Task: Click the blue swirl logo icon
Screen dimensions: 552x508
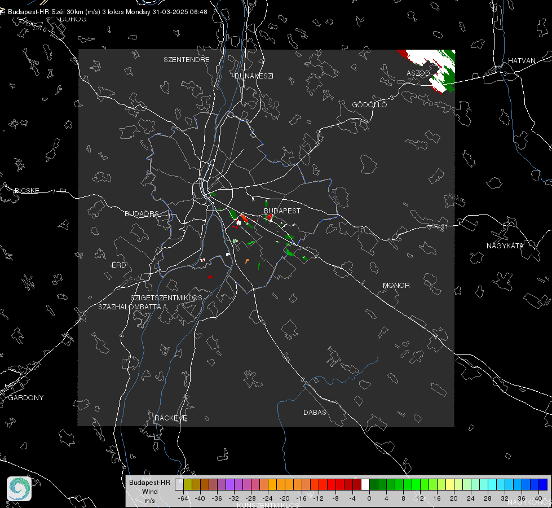Action: pos(19,489)
